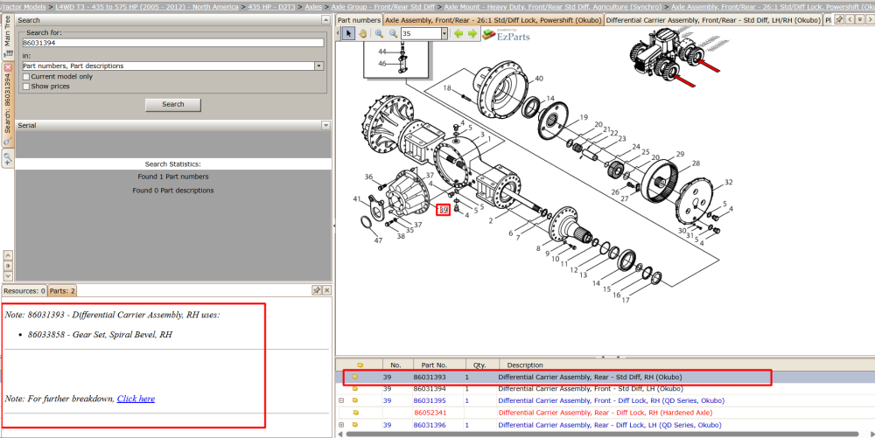This screenshot has width=875, height=438.
Task: Toggle Show prices checkbox
Action: point(25,87)
